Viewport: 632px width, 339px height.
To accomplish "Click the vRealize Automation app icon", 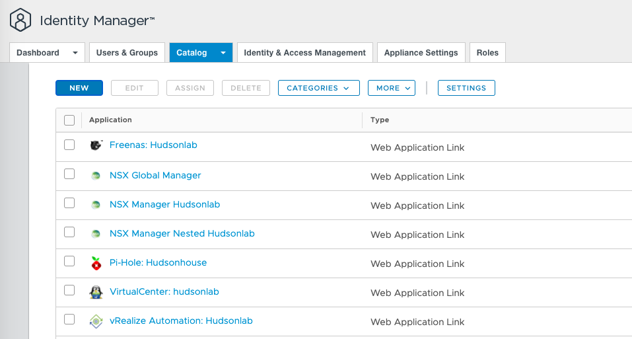I will pos(96,321).
